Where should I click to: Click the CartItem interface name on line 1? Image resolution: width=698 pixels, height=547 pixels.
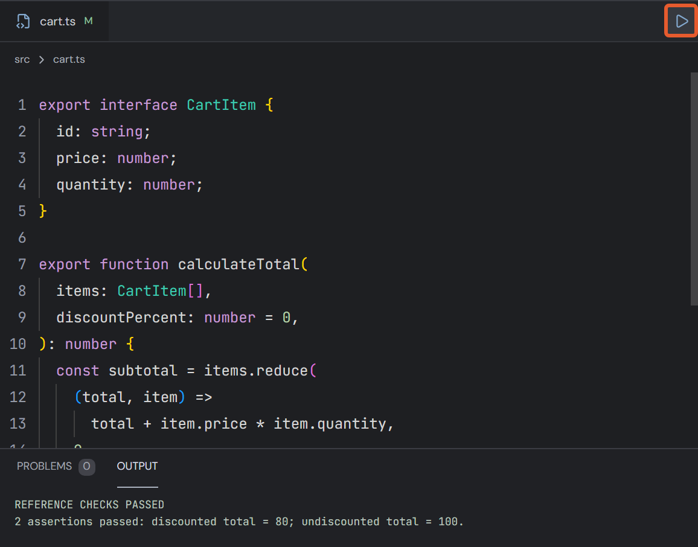pos(221,105)
